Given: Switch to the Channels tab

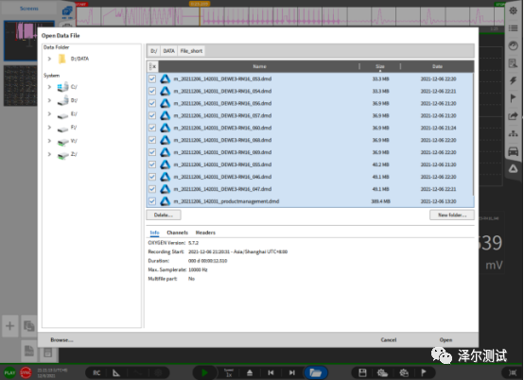Looking at the screenshot, I should [177, 233].
